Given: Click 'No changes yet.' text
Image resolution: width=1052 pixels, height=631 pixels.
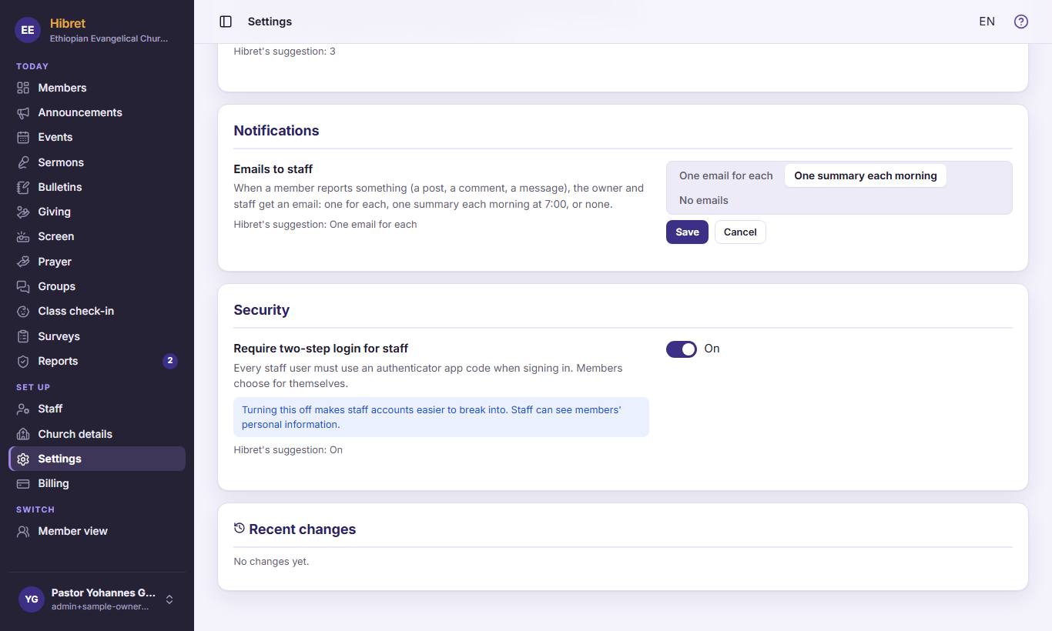Looking at the screenshot, I should (x=271, y=562).
